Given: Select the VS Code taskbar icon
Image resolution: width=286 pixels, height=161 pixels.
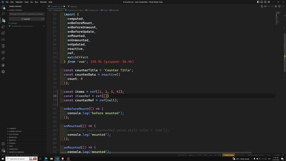Looking at the screenshot, I should click(x=57, y=159).
